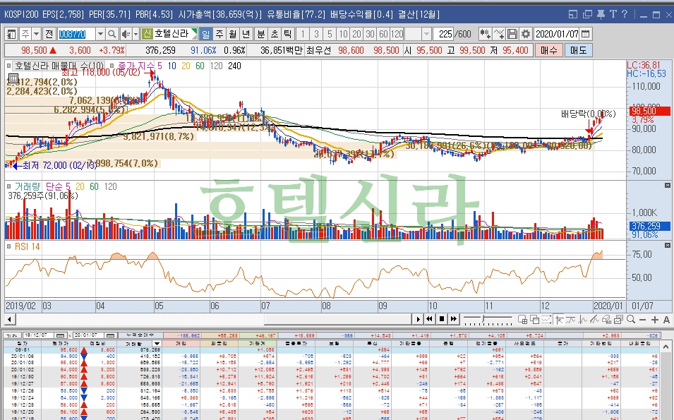The height and width of the screenshot is (420, 674).
Task: Click the wave line drawing tool icon
Action: point(571,319)
